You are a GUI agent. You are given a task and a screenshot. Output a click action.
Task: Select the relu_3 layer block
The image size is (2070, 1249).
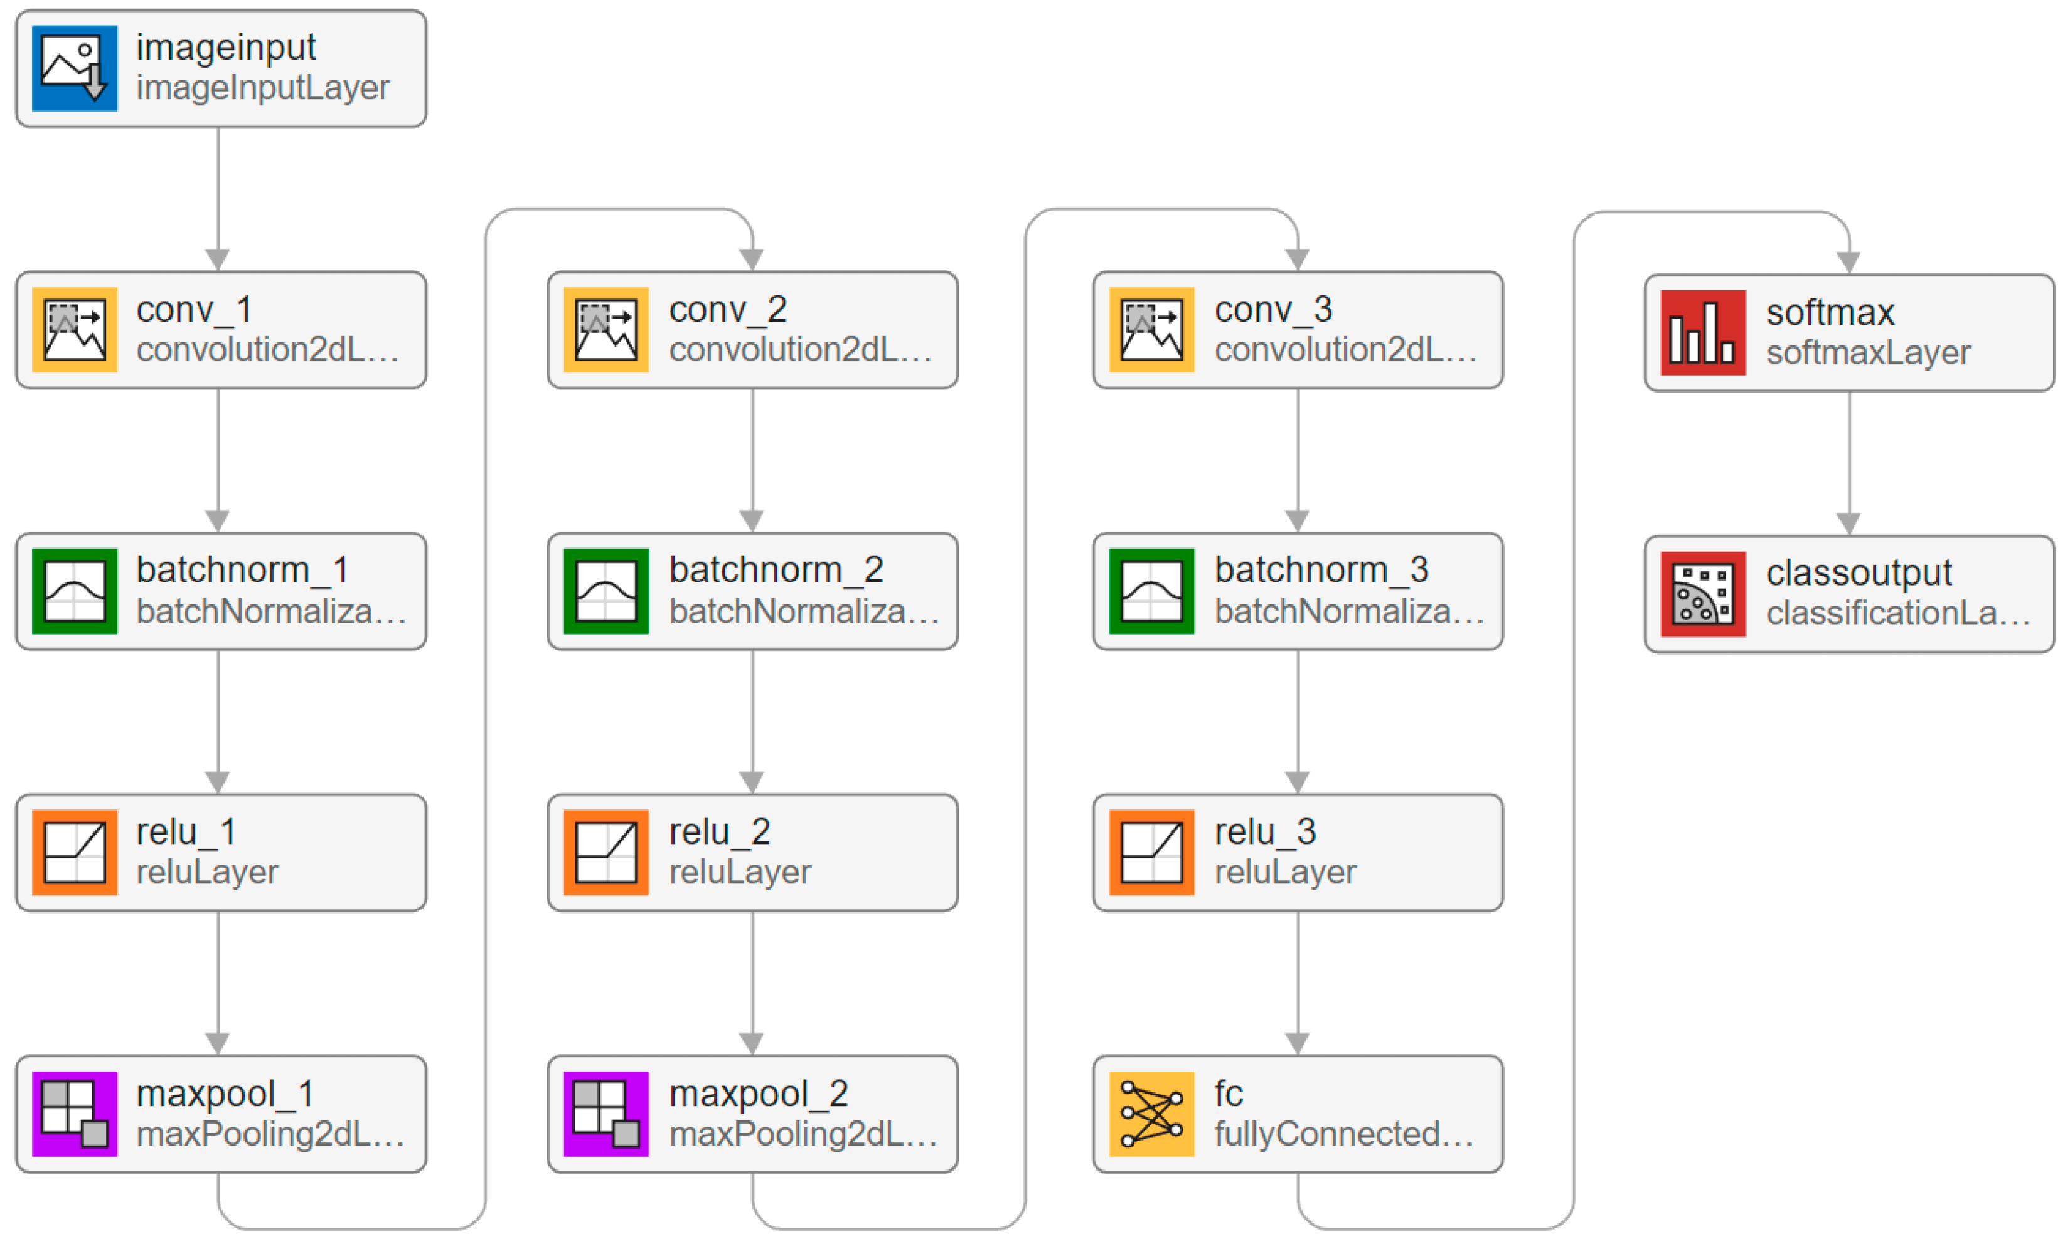coord(1298,852)
